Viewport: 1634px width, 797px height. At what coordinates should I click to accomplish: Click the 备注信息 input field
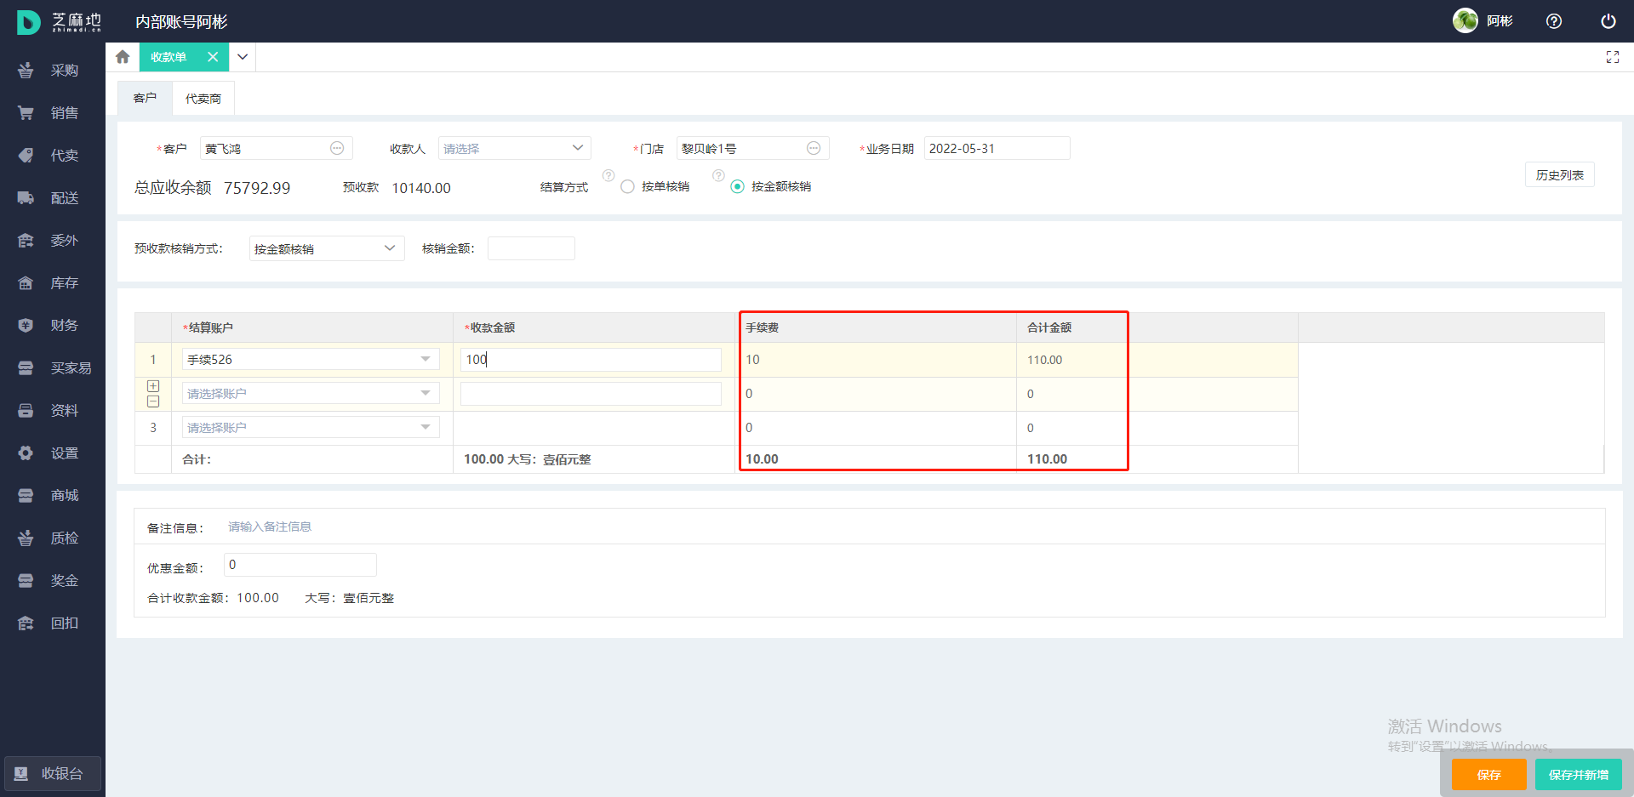pyautogui.click(x=911, y=527)
